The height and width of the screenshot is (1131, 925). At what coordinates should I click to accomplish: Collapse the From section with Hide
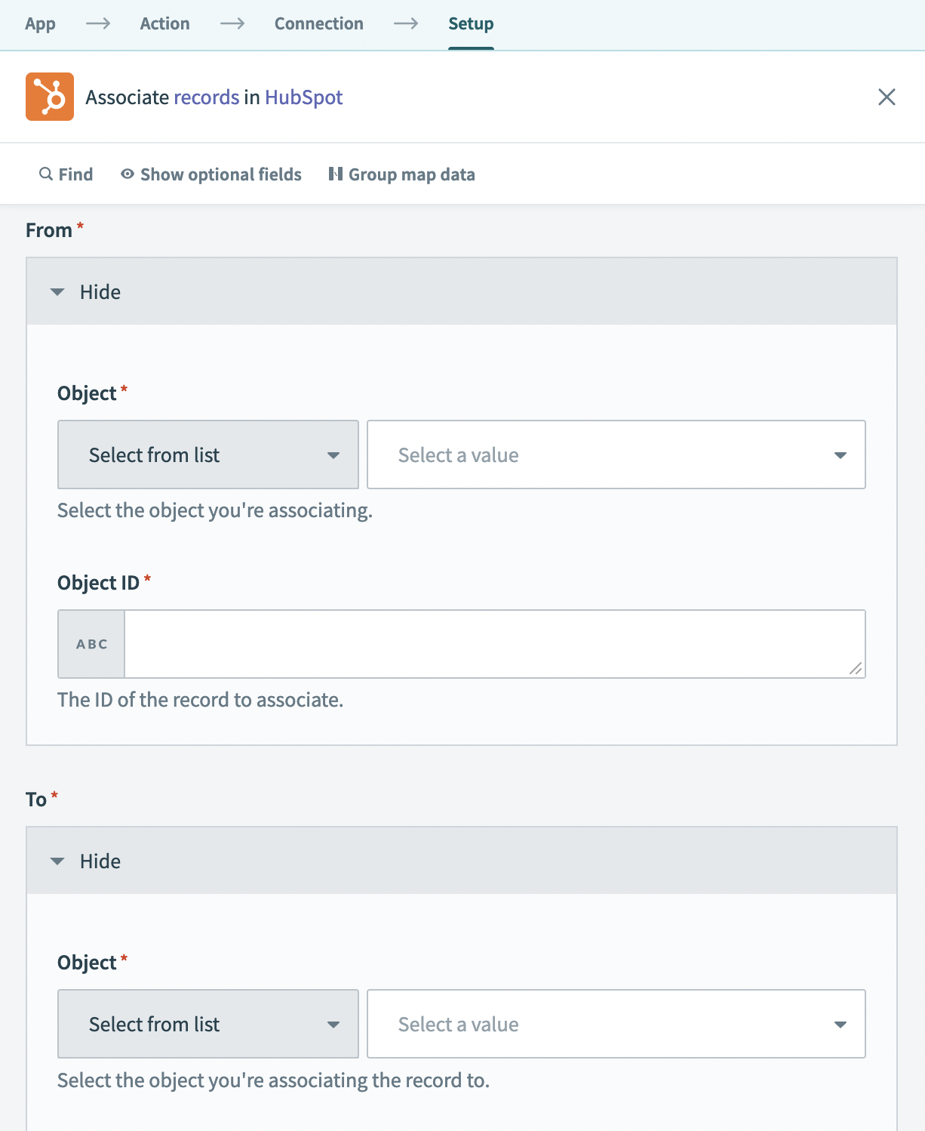(85, 292)
